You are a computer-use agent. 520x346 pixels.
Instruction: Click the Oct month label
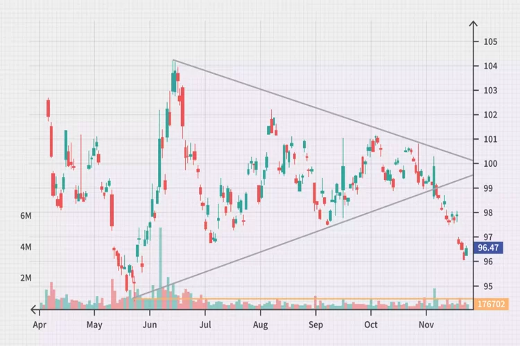(371, 325)
